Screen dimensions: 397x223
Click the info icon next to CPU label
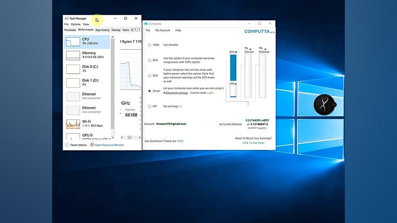click(x=236, y=84)
